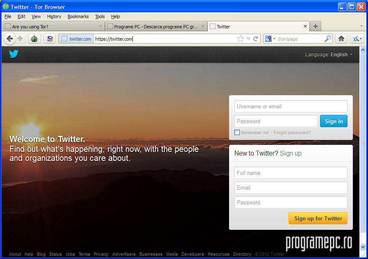
Task: Open the History menu
Action: point(54,16)
